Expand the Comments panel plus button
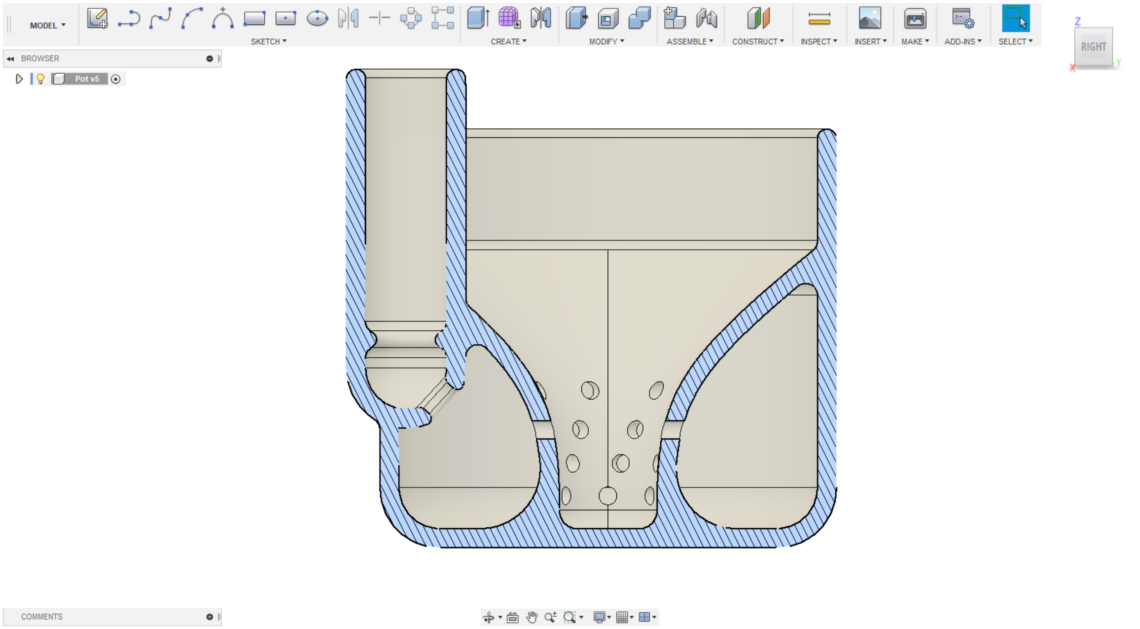This screenshot has height=629, width=1140. tap(209, 617)
